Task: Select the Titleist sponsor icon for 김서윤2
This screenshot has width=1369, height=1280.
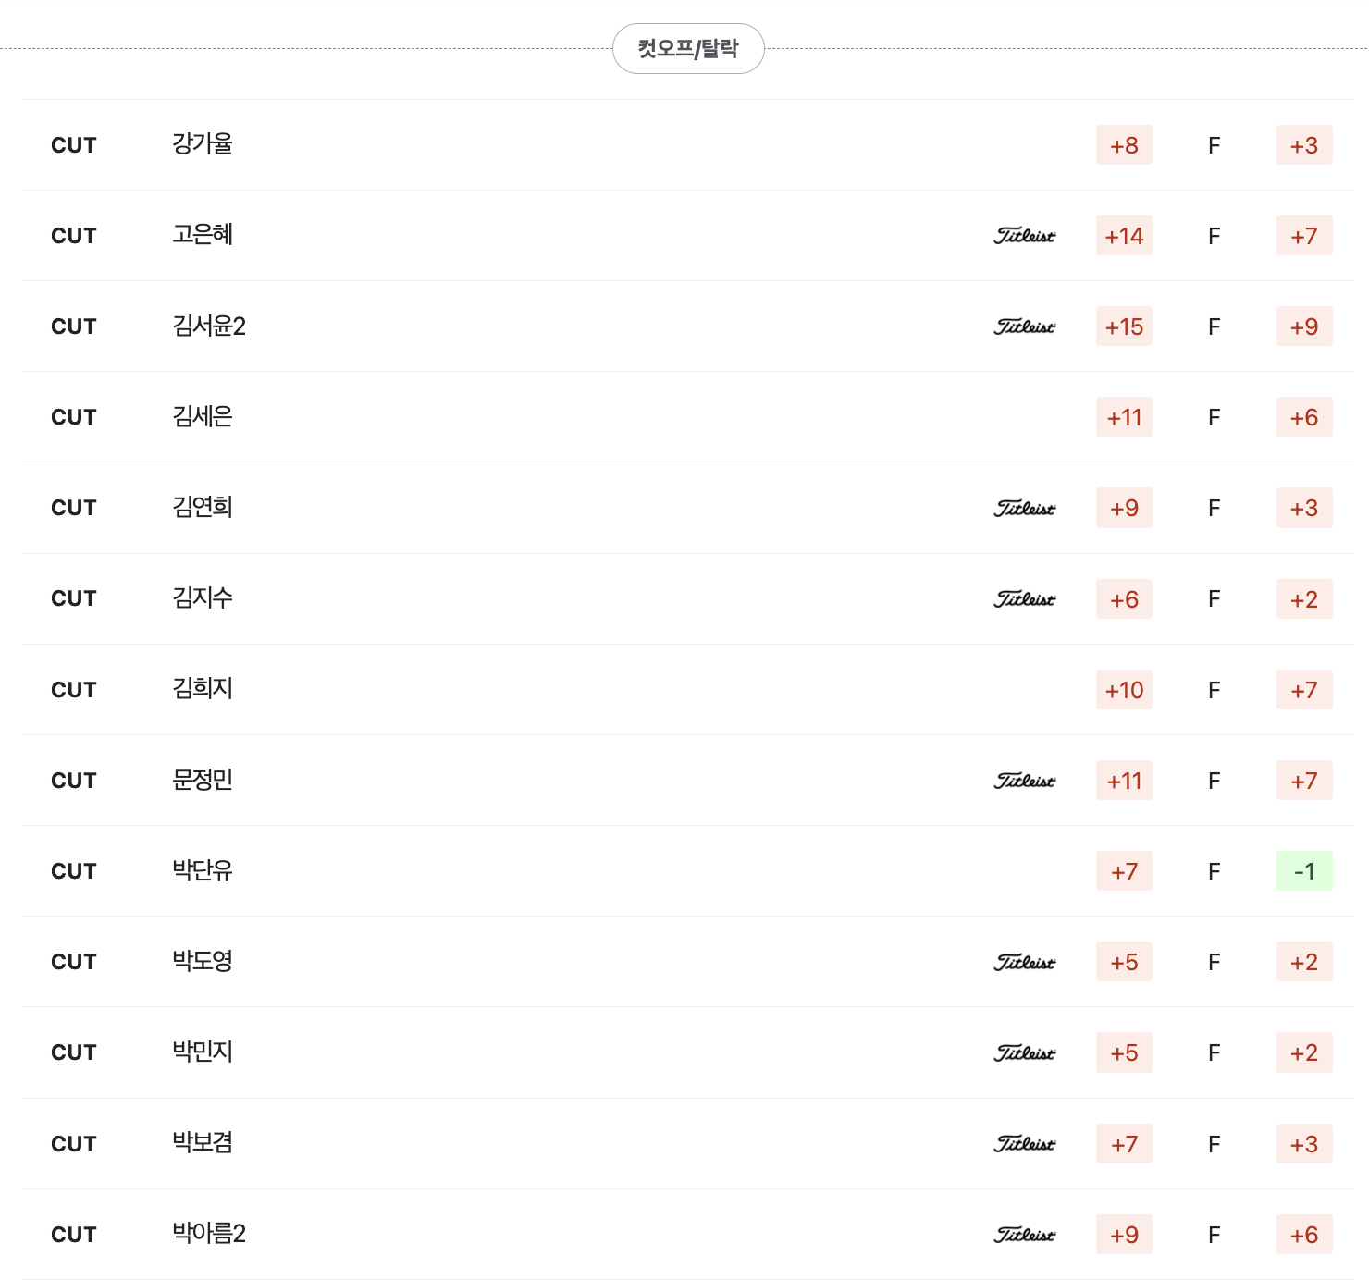Action: (1023, 326)
